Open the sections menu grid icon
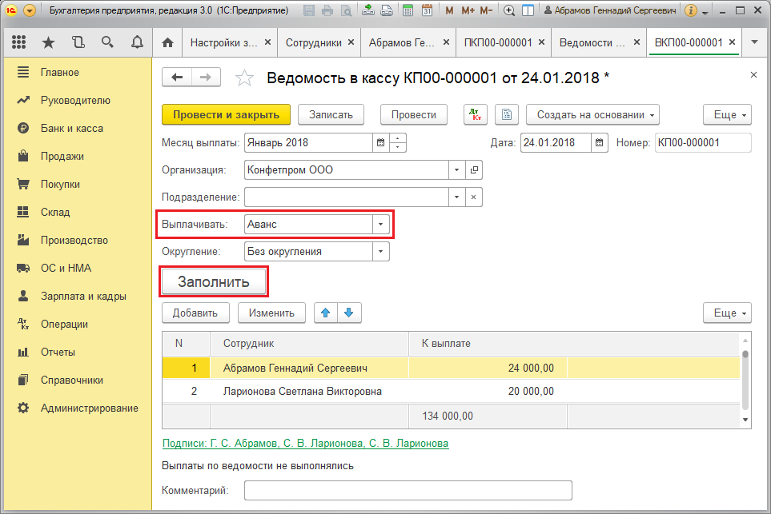 click(18, 42)
